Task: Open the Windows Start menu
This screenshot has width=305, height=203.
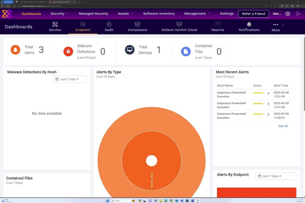Action: point(108,201)
